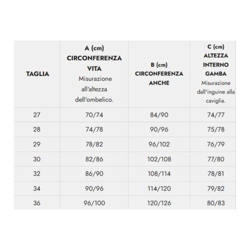Select the 79/82 inseam value
Image resolution: width=250 pixels, height=250 pixels.
(216, 189)
